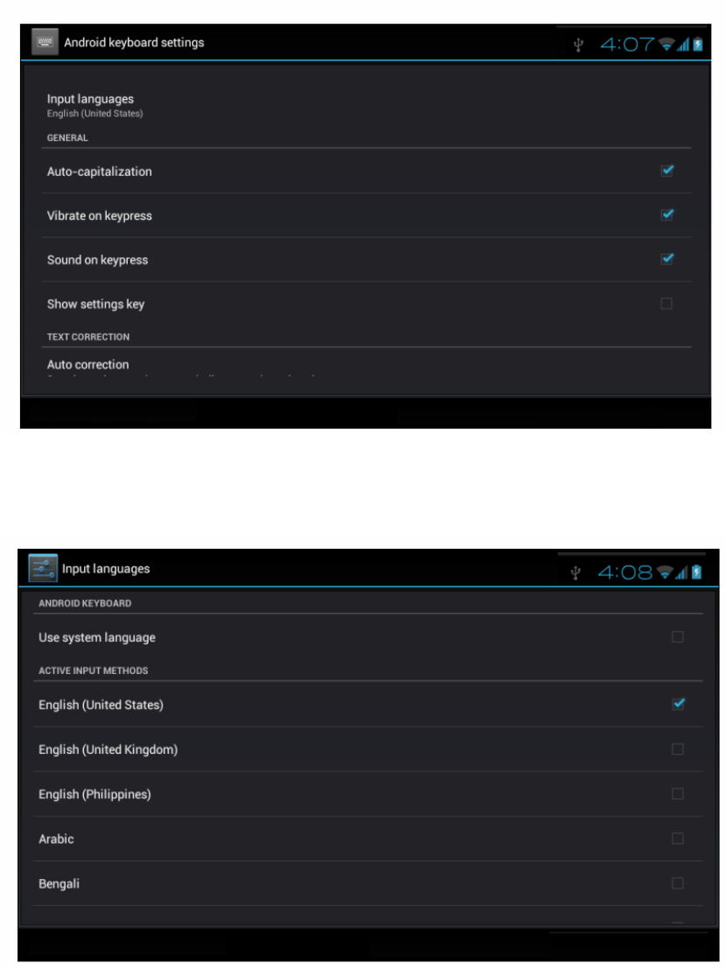
Task: Tap the USB icon beside 4:07
Action: pos(577,45)
